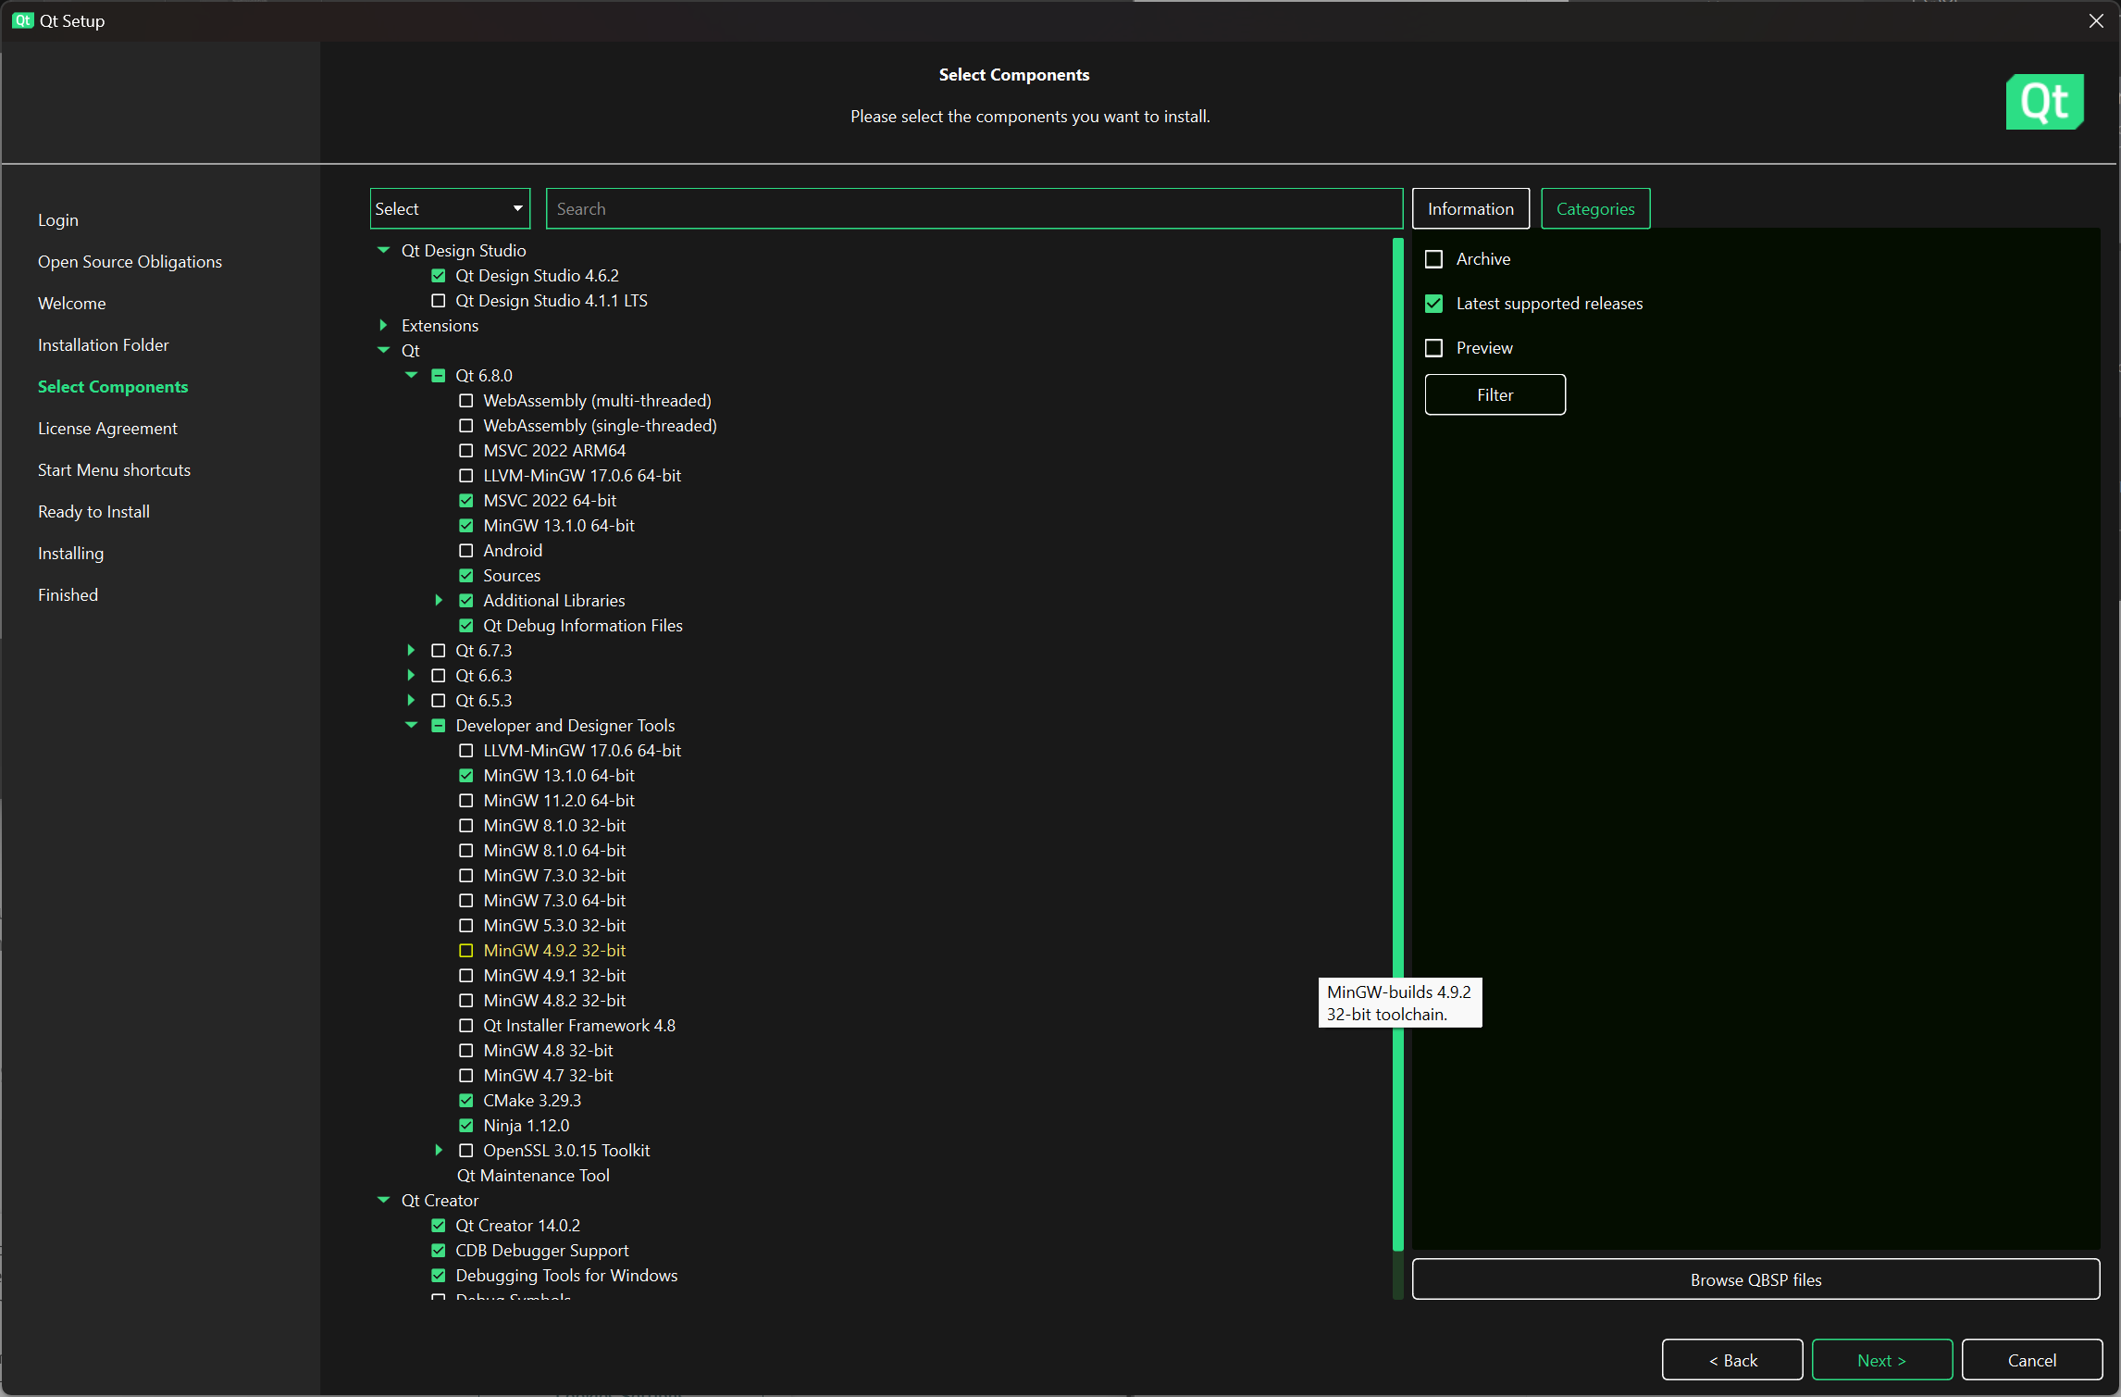Screen dimensions: 2121x1397
Task: Open the Select dropdown
Action: pos(450,209)
